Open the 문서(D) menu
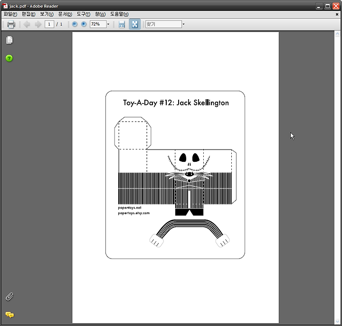342x326 pixels. tap(65, 14)
